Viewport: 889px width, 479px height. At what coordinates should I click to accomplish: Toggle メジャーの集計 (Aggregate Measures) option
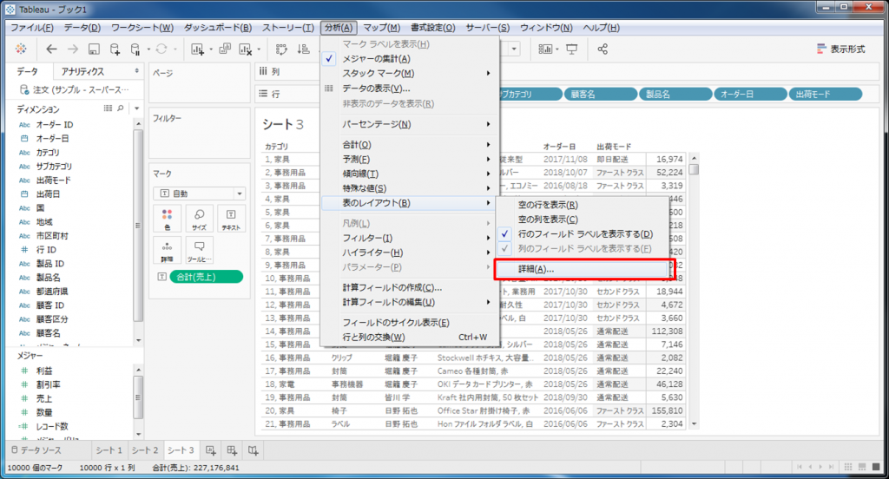click(x=376, y=58)
